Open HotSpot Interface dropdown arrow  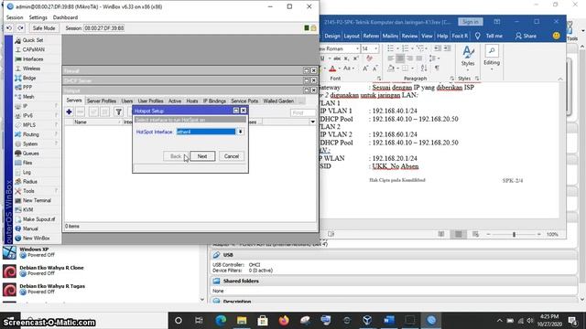240,132
